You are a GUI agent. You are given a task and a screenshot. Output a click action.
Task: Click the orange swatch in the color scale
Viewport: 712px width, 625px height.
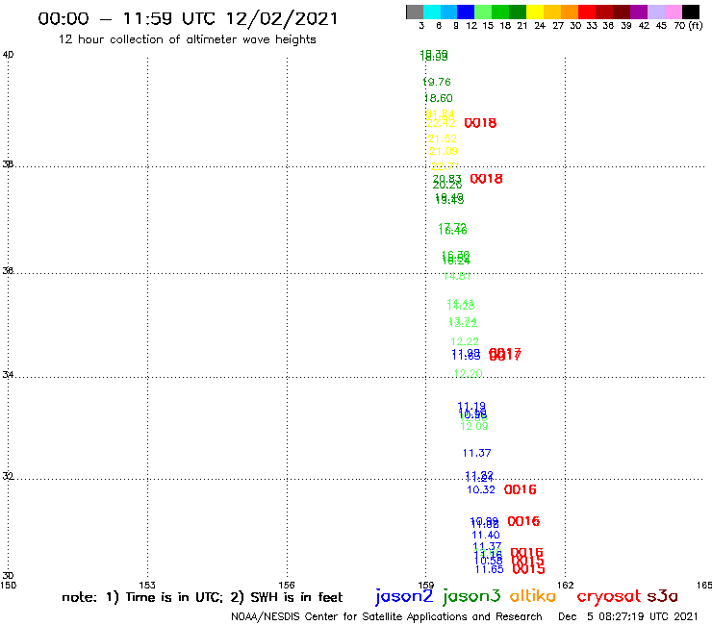point(570,12)
